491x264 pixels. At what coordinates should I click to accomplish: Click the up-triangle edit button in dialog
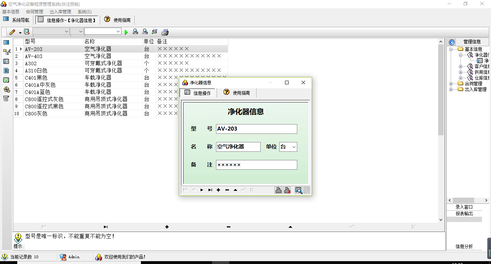click(235, 190)
